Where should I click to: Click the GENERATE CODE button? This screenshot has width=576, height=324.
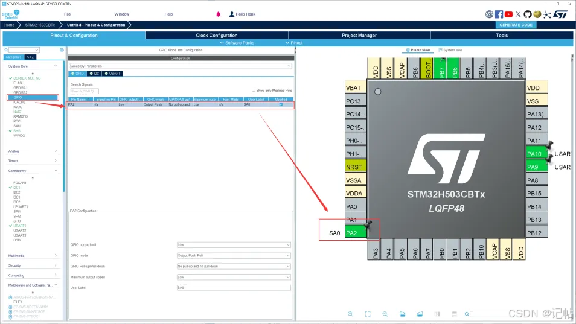(516, 25)
